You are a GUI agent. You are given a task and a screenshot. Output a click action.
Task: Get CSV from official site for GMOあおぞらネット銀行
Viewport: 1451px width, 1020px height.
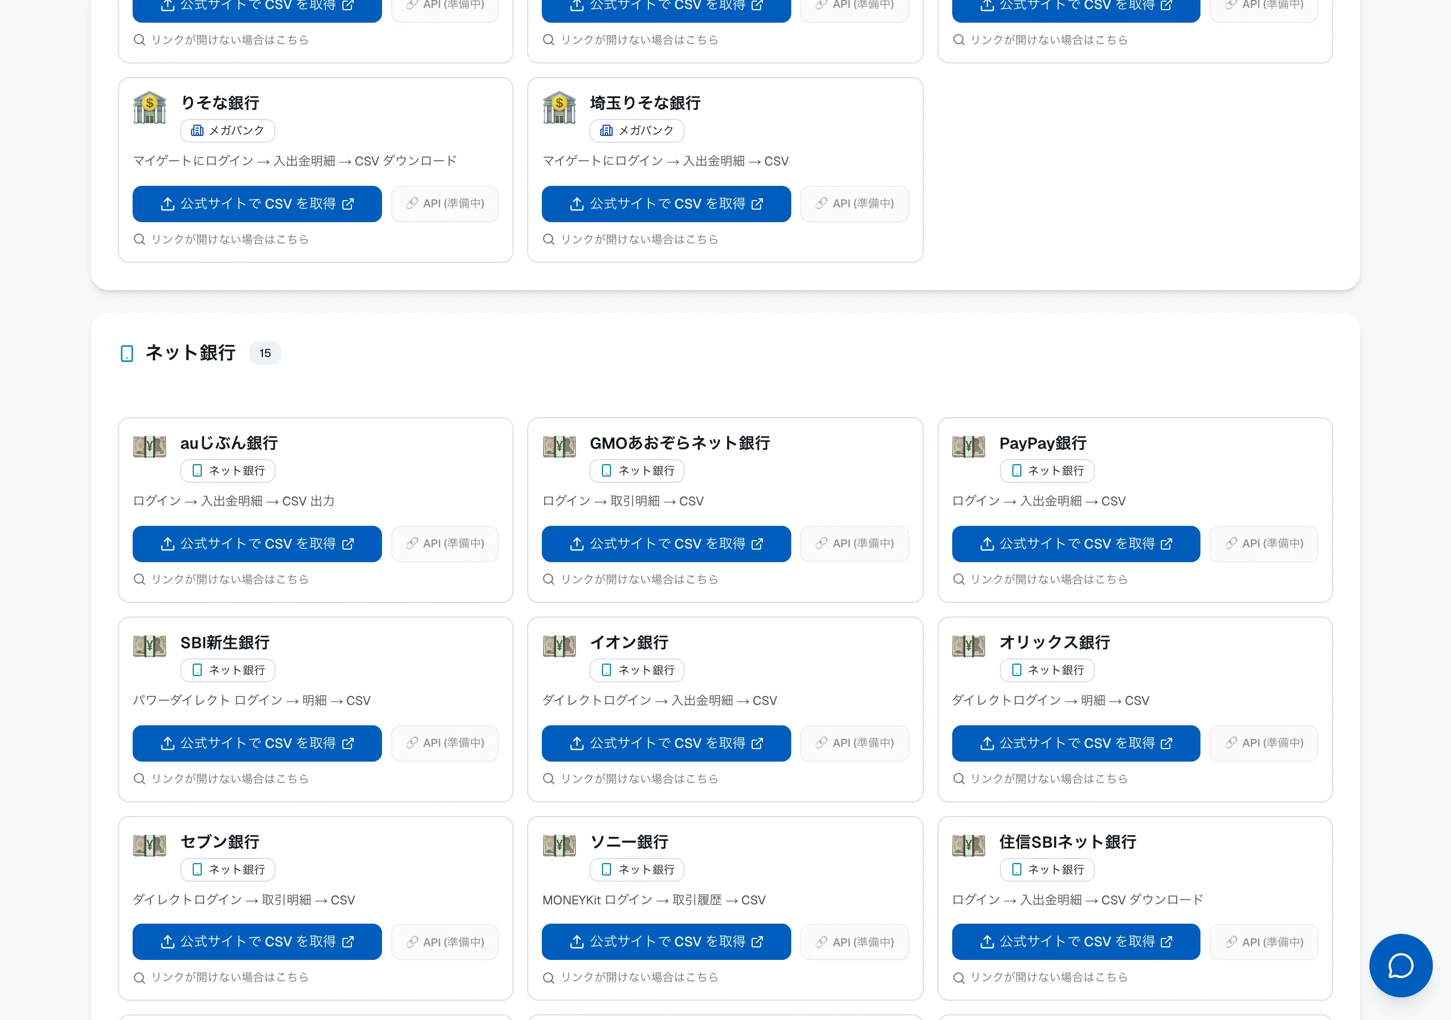click(666, 543)
